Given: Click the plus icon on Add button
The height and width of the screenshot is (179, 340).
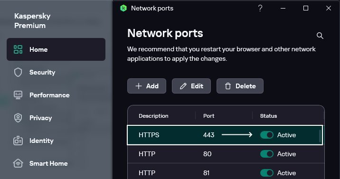Looking at the screenshot, I should tap(139, 86).
